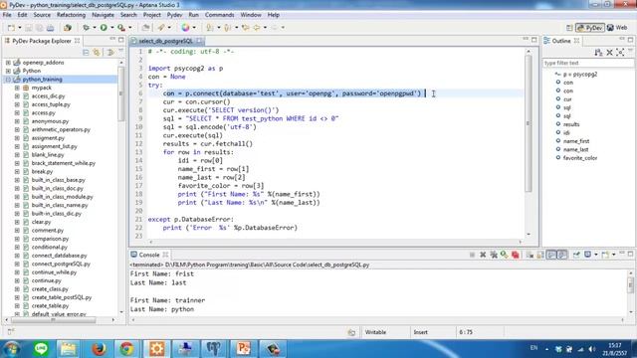
Task: Run the script with the green Run icon
Action: pyautogui.click(x=104, y=28)
